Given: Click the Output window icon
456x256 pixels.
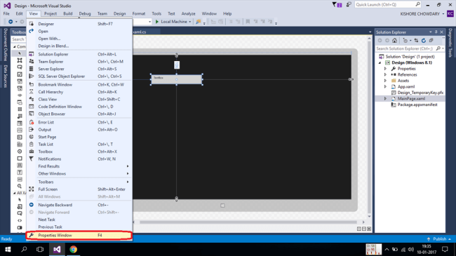Looking at the screenshot, I should click(x=32, y=130).
